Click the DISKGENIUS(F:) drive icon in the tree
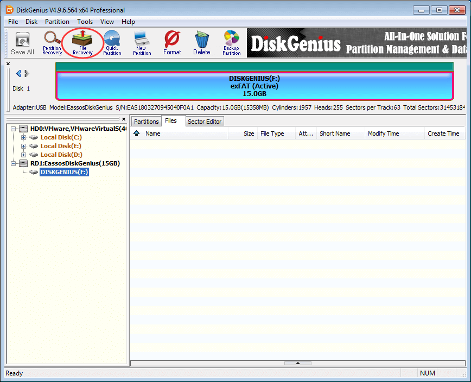 [33, 173]
